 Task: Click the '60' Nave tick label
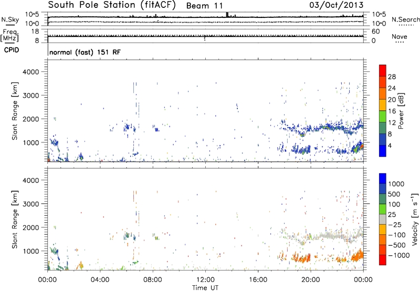click(375, 32)
